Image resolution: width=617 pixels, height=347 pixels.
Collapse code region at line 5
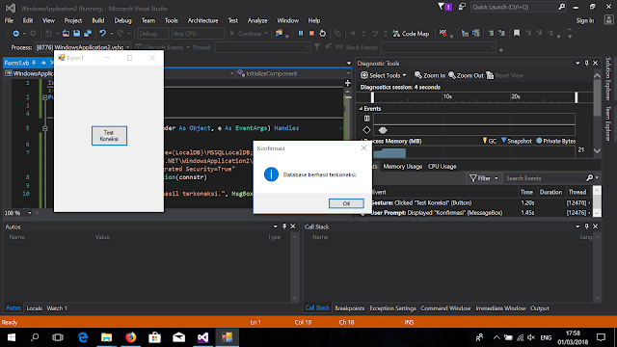tap(45, 128)
